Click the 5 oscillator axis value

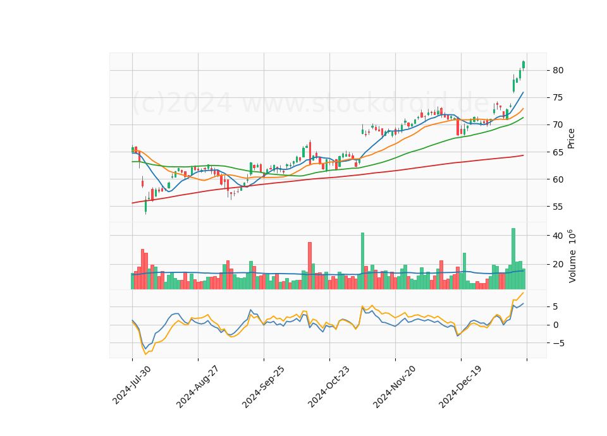pos(556,307)
